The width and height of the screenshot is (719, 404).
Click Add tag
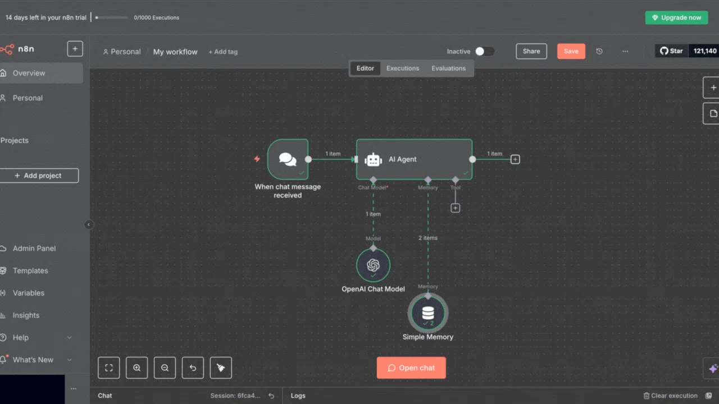tap(223, 52)
